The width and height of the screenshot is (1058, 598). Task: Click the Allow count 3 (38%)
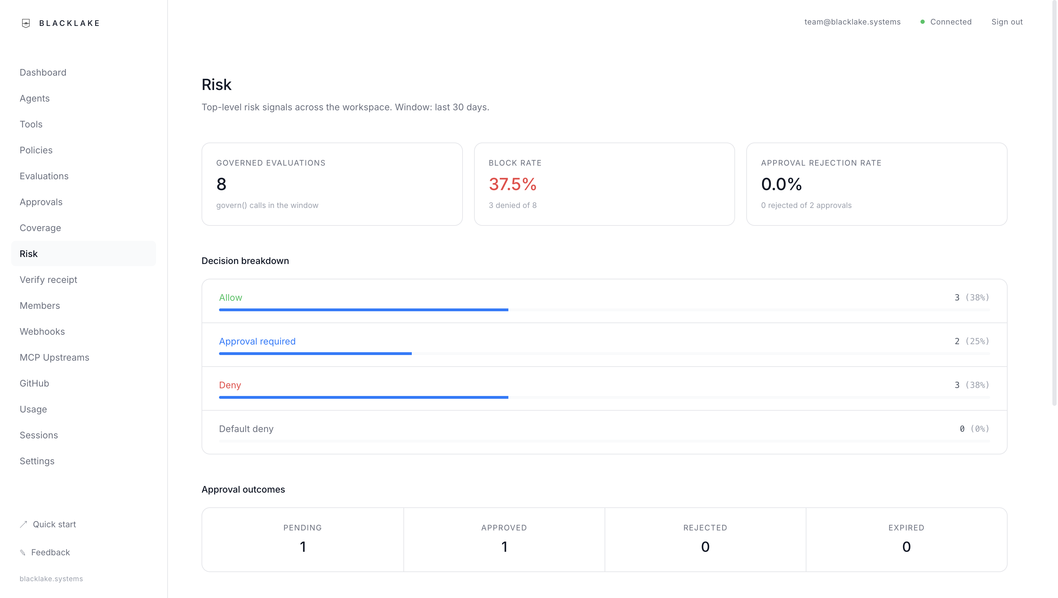tap(972, 298)
